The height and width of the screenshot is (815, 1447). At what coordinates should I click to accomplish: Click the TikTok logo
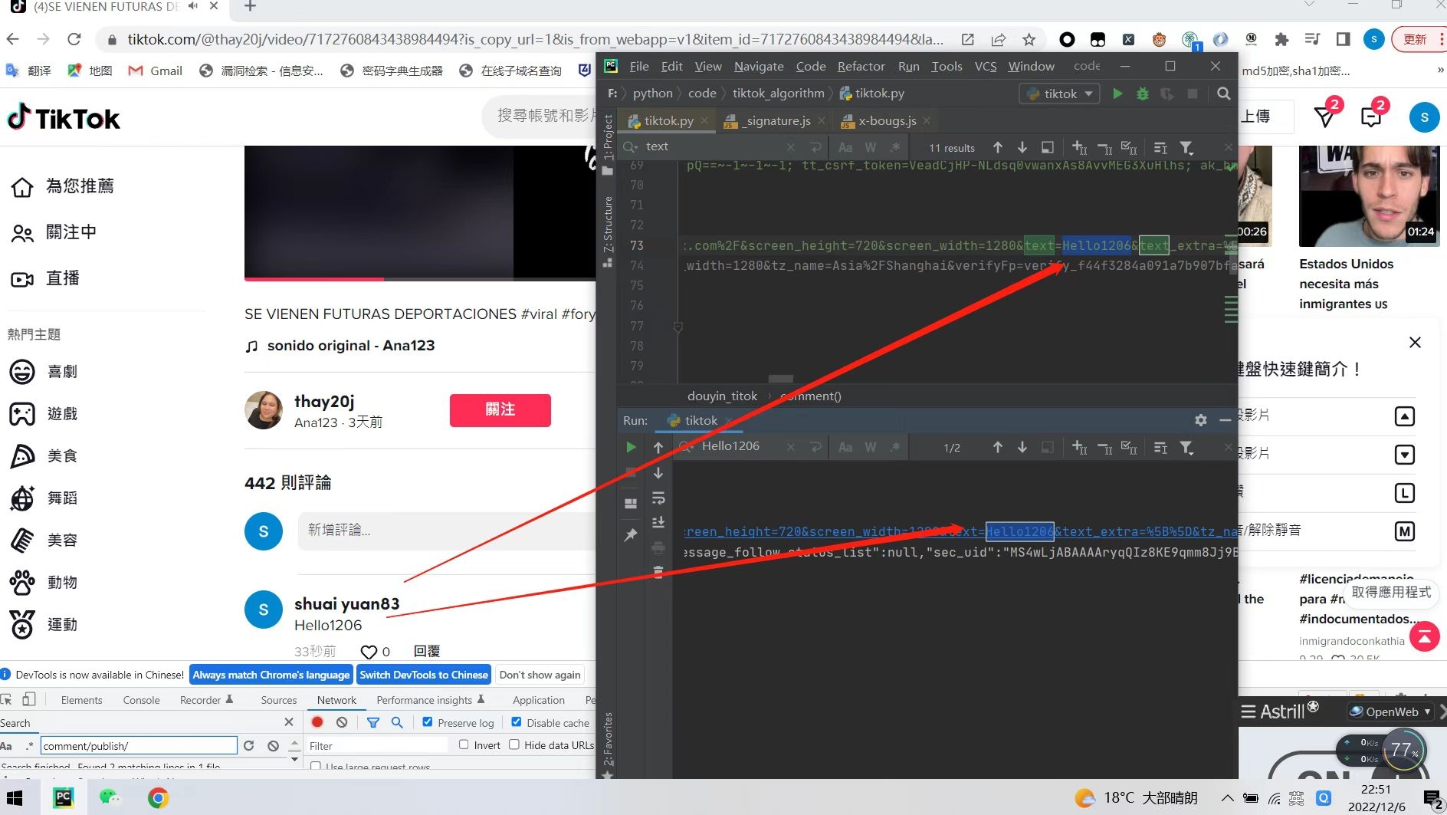(64, 118)
